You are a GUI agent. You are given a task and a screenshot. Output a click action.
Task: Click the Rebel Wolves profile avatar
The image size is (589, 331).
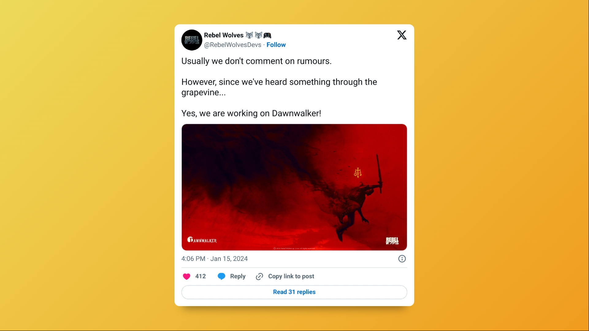pyautogui.click(x=192, y=40)
